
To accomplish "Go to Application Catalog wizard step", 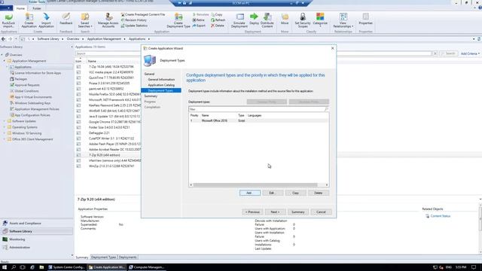I will tap(161, 85).
